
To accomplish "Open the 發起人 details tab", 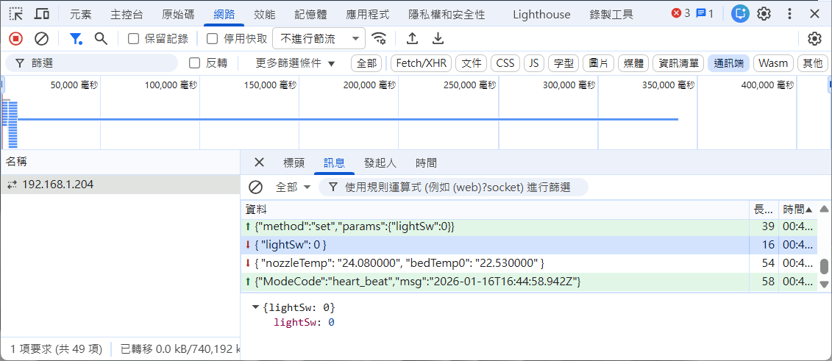I will tap(380, 162).
